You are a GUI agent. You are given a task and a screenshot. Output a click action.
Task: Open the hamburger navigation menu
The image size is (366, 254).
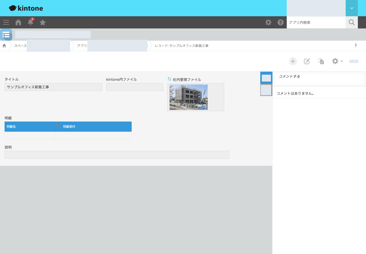point(6,22)
